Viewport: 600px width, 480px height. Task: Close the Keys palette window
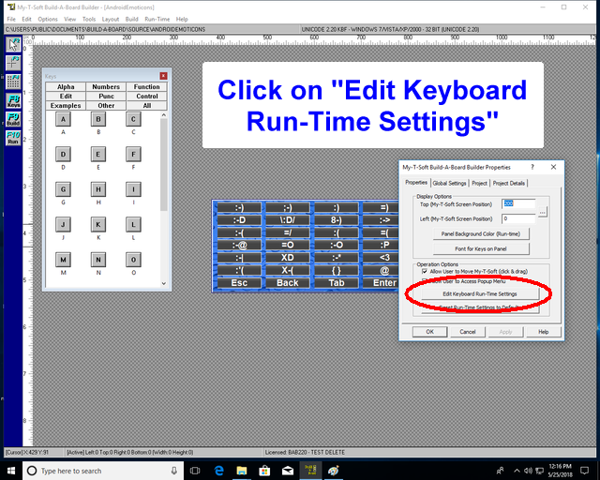pyautogui.click(x=163, y=76)
